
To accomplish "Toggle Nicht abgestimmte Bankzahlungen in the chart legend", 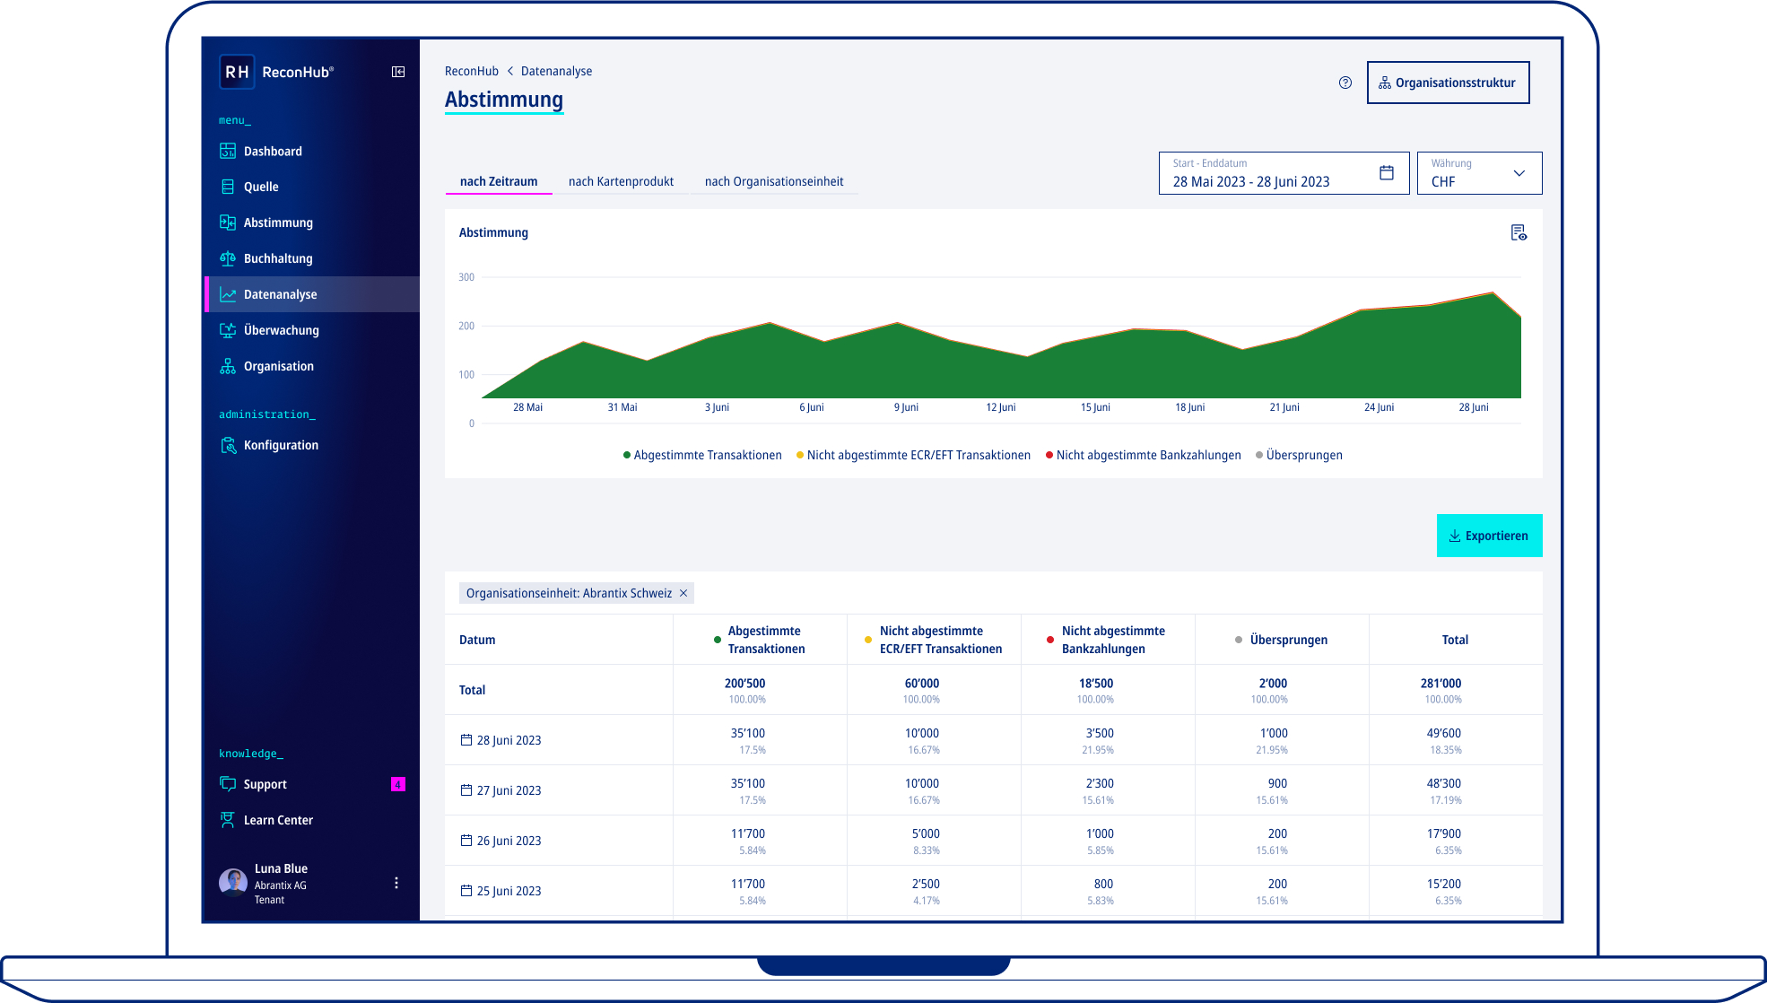I will (x=1144, y=455).
